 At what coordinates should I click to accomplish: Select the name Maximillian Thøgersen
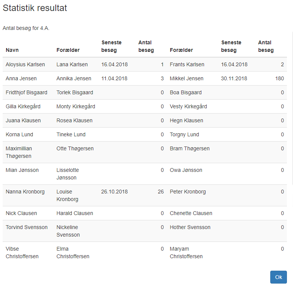coord(19,152)
